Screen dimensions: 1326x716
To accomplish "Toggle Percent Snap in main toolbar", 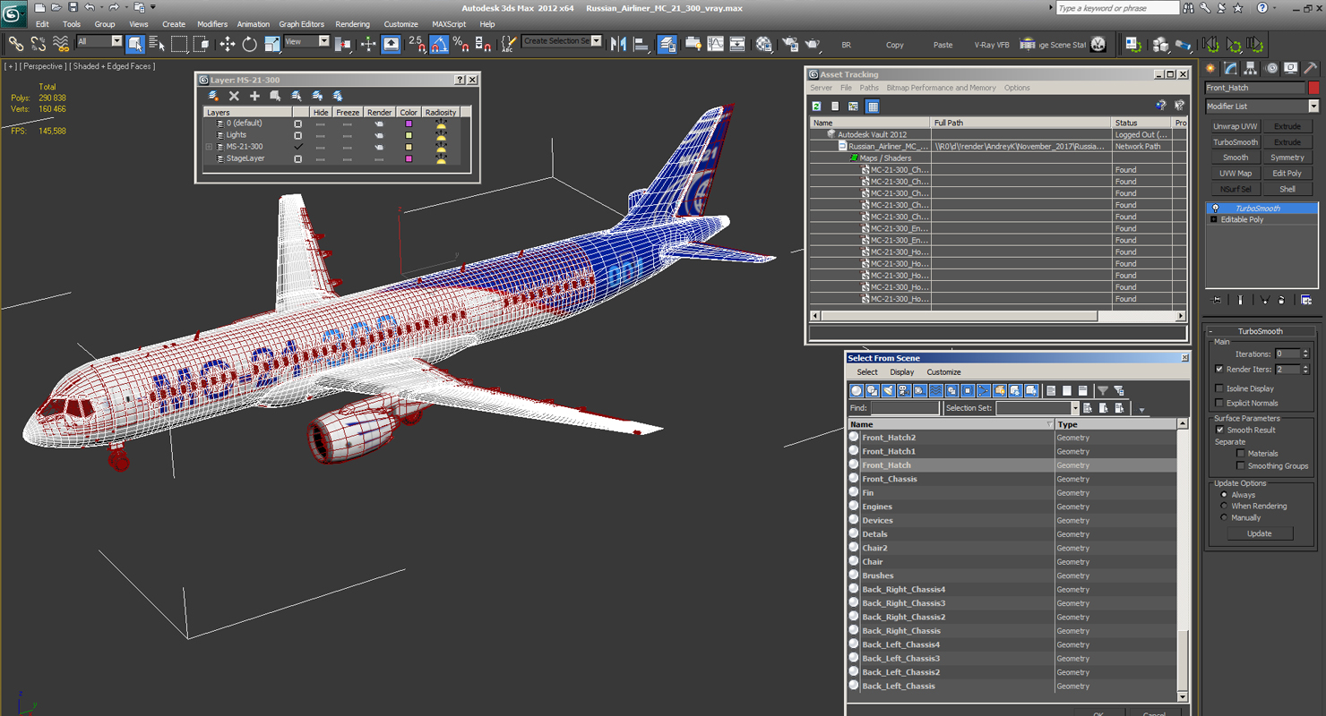I will (x=461, y=44).
